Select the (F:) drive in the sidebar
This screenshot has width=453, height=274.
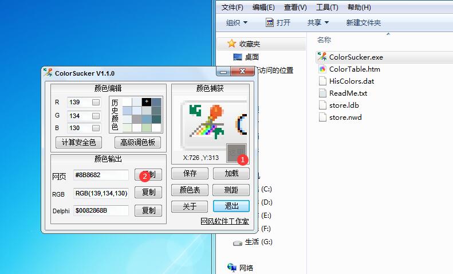point(266,229)
